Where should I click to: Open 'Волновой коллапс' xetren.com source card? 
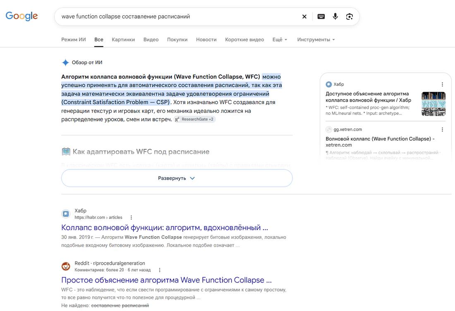tap(380, 142)
